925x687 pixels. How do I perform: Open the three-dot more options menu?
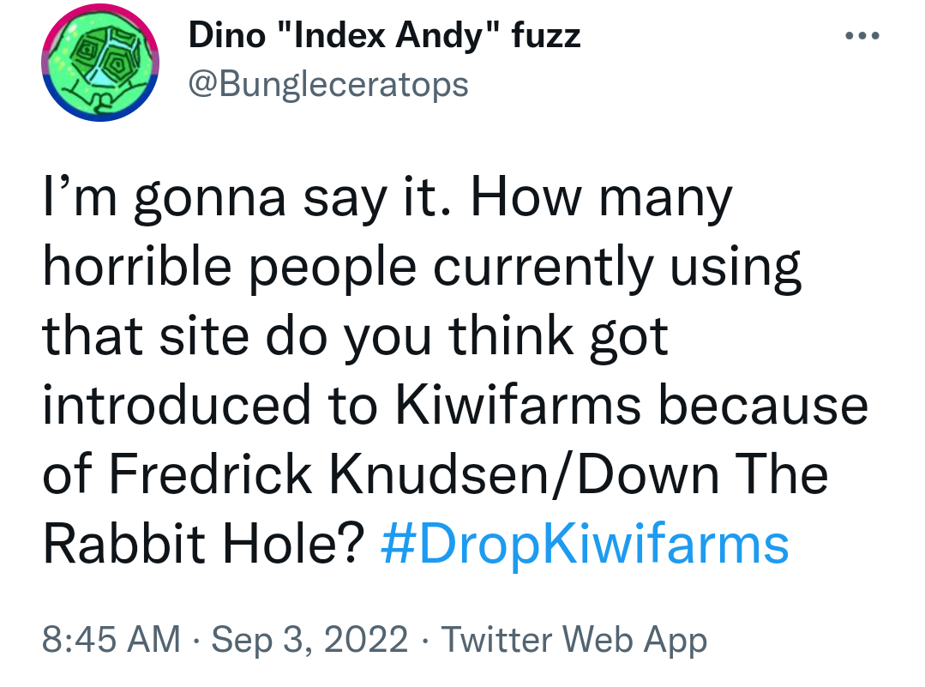tap(862, 36)
